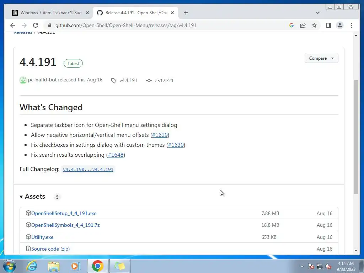Image resolution: width=364 pixels, height=273 pixels.
Task: Click the page scrollbar down arrow
Action: tap(356, 251)
